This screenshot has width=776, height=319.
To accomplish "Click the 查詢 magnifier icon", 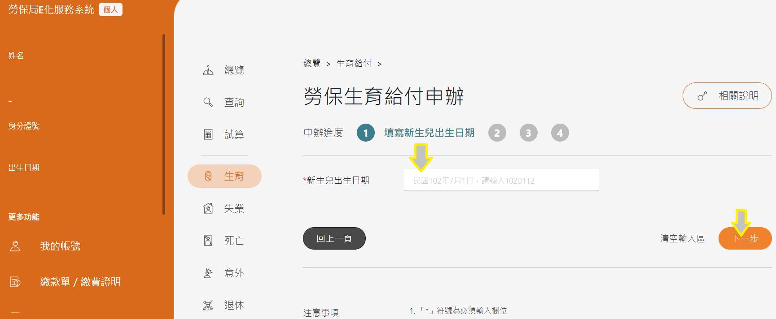I will point(208,102).
